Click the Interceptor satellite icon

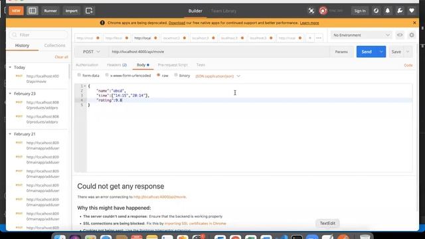[x=311, y=11]
